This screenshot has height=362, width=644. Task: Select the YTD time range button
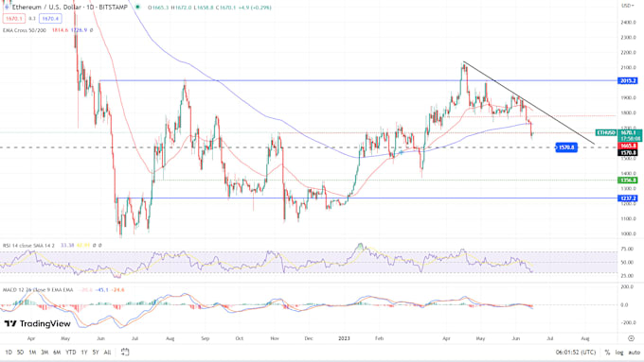click(71, 353)
